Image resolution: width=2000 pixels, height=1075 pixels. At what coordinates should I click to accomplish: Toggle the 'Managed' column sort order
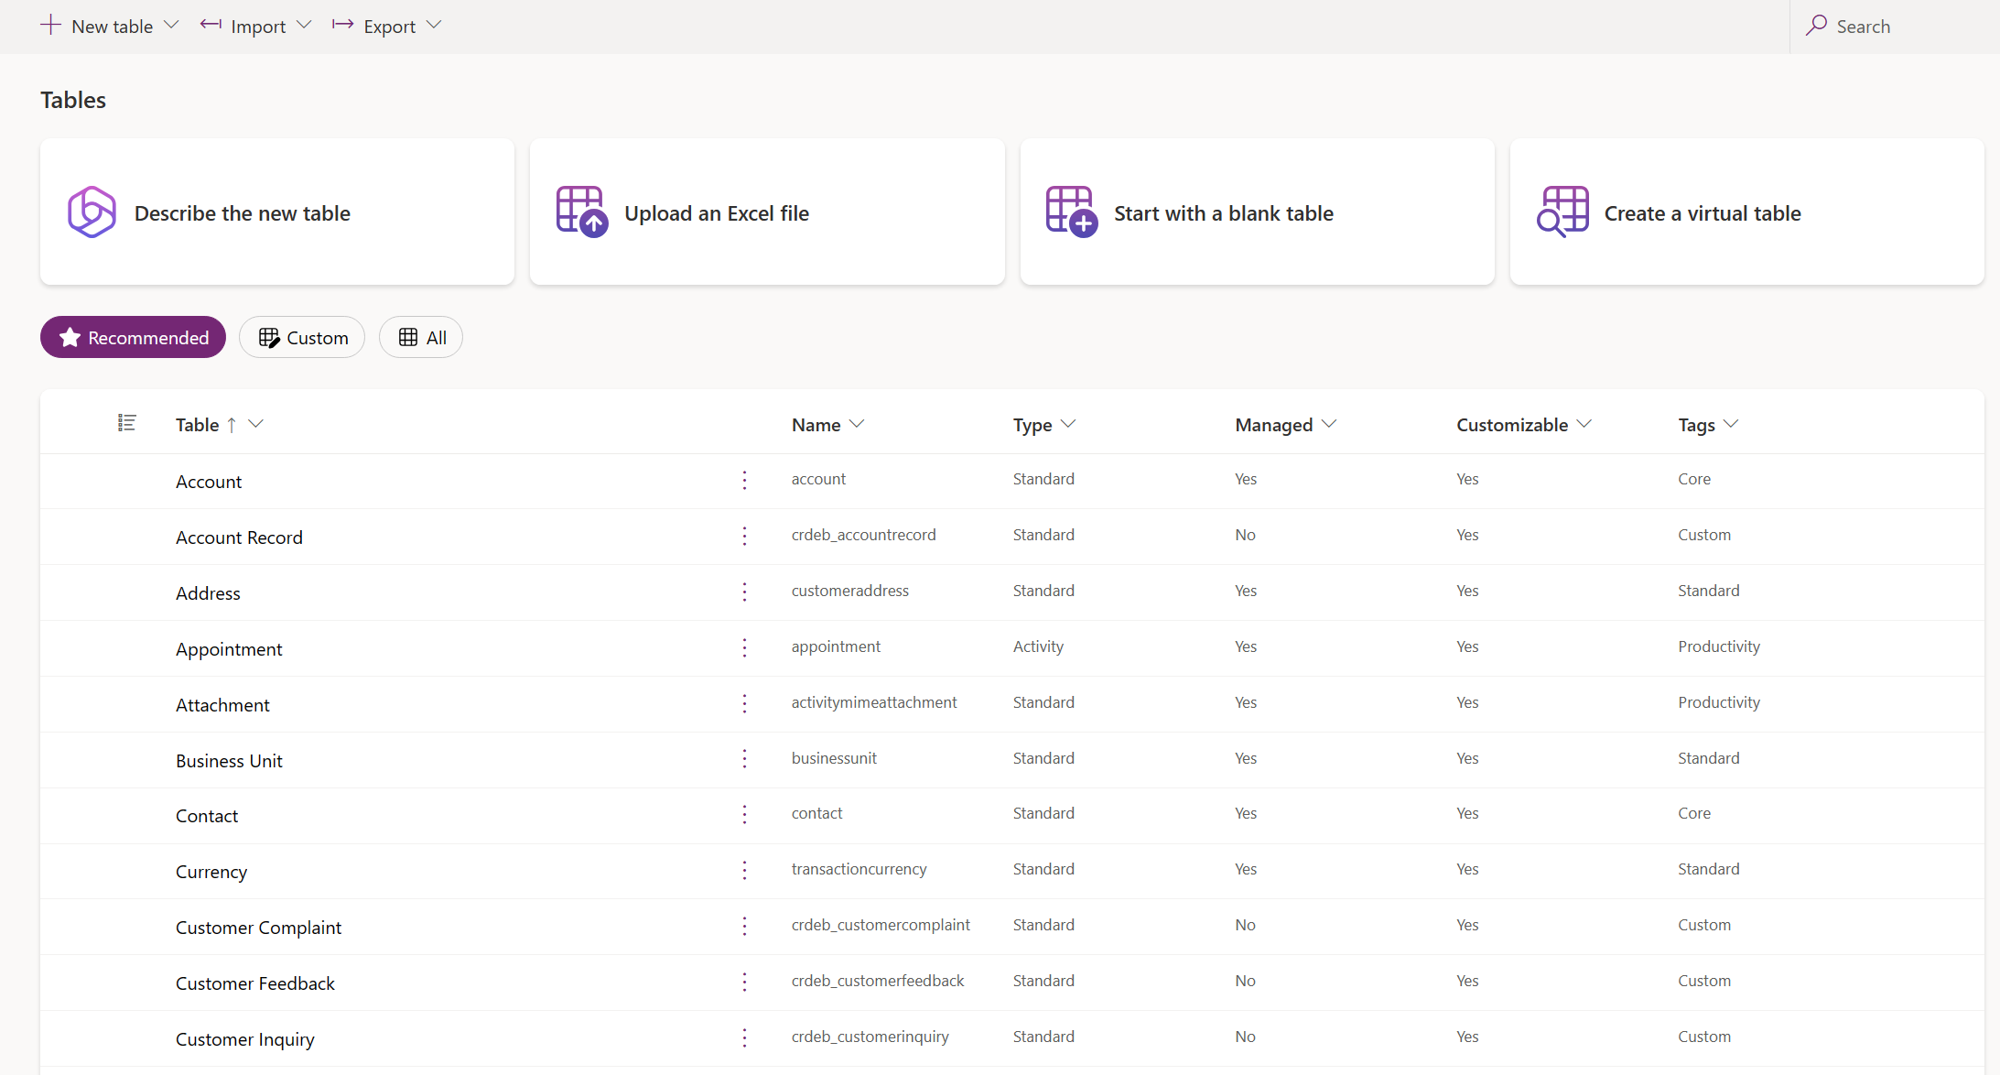tap(1271, 424)
